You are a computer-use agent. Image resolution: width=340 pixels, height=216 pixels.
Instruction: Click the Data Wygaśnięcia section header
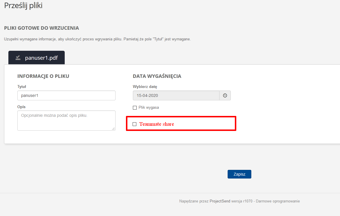(x=157, y=76)
